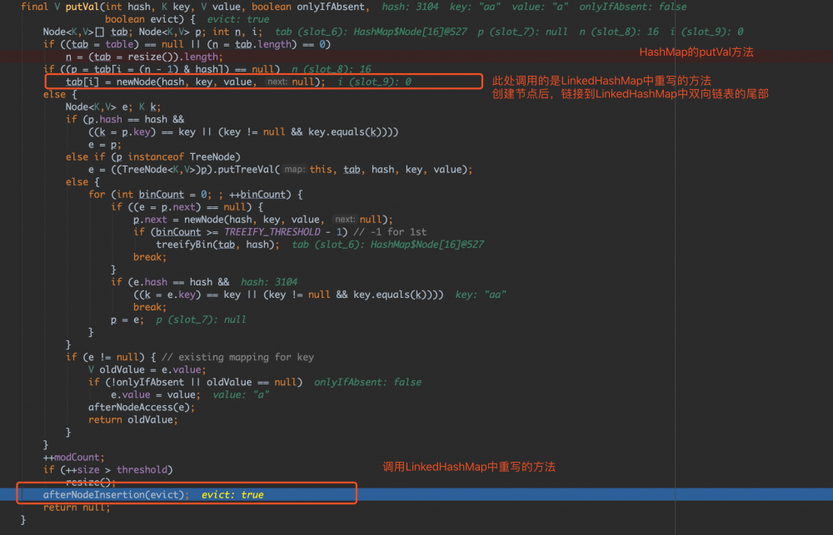Click the 'if (p.hash == hash &&' line
The height and width of the screenshot is (535, 833).
(125, 120)
